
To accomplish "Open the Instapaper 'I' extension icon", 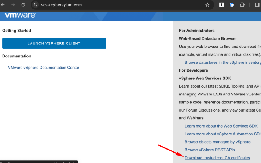I will (x=221, y=5).
